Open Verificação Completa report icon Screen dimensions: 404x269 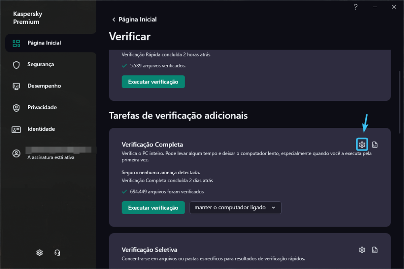click(375, 144)
